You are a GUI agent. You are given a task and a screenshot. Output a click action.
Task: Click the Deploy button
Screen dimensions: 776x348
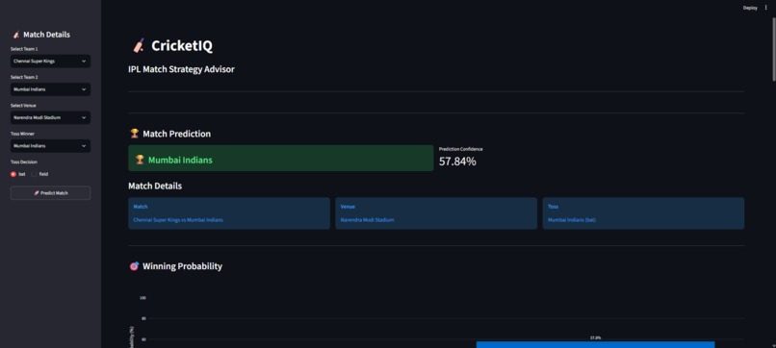click(750, 8)
